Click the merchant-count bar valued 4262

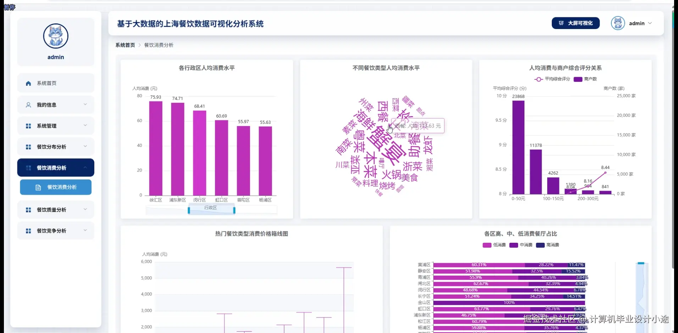(553, 185)
